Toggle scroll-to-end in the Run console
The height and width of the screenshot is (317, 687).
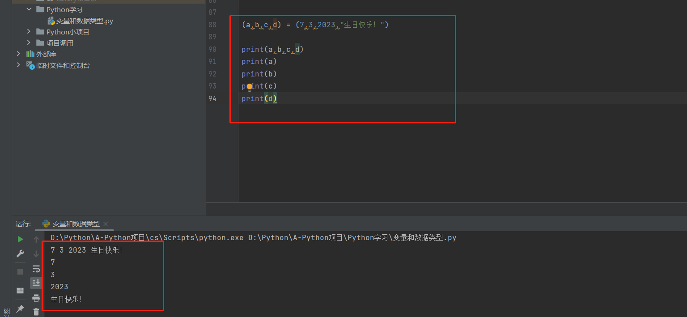(x=36, y=283)
